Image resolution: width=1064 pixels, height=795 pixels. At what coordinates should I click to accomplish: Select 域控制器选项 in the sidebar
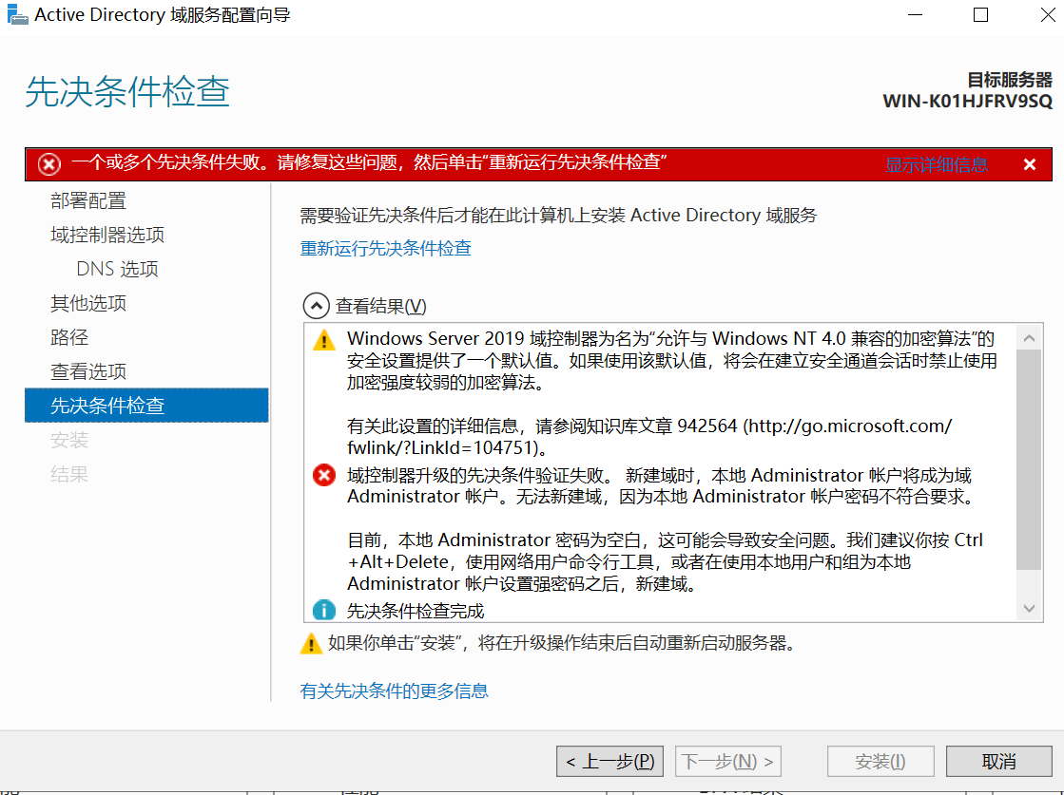[107, 236]
